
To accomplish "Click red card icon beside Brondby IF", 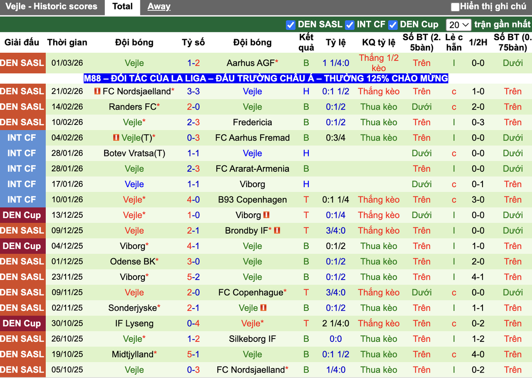I will point(277,230).
